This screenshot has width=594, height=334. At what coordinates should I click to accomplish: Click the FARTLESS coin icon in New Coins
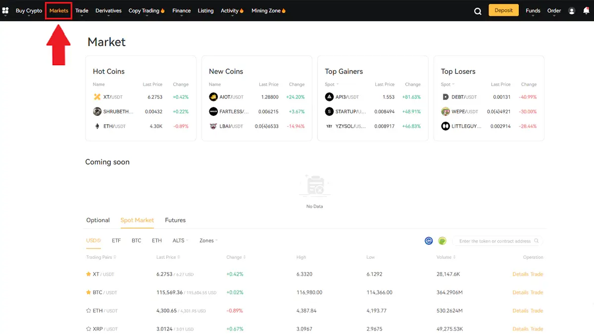[213, 112]
